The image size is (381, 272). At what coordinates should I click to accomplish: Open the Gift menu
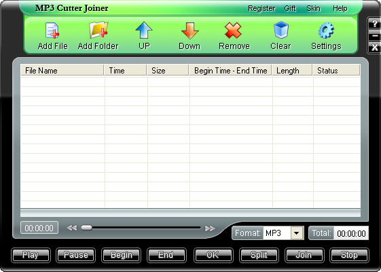(289, 8)
